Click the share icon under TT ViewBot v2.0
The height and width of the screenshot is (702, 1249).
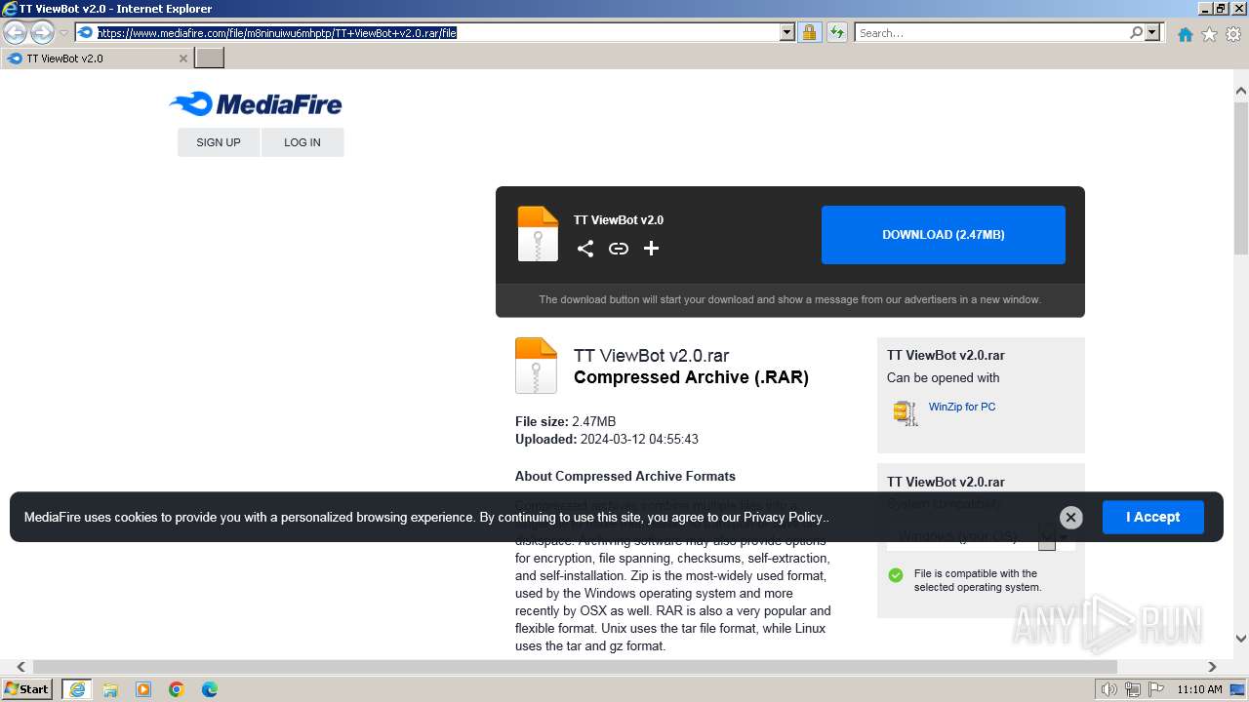tap(585, 249)
